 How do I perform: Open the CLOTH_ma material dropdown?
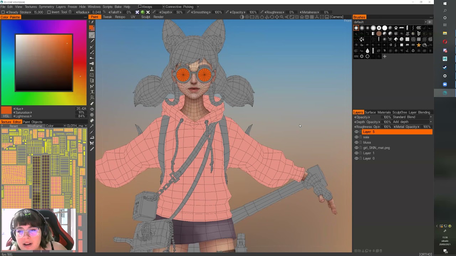(x=77, y=126)
